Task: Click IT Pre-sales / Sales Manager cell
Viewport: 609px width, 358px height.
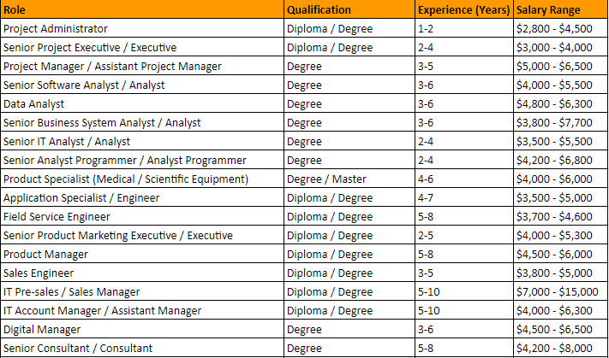Action: pyautogui.click(x=141, y=291)
